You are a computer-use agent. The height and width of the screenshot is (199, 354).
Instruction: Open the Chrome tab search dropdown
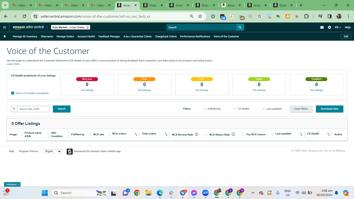[x=5, y=5]
